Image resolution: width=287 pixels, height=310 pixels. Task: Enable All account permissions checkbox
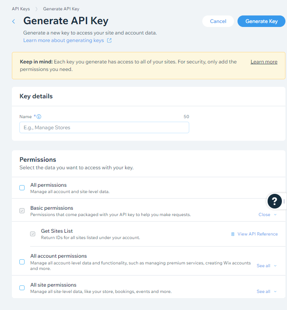click(x=22, y=262)
